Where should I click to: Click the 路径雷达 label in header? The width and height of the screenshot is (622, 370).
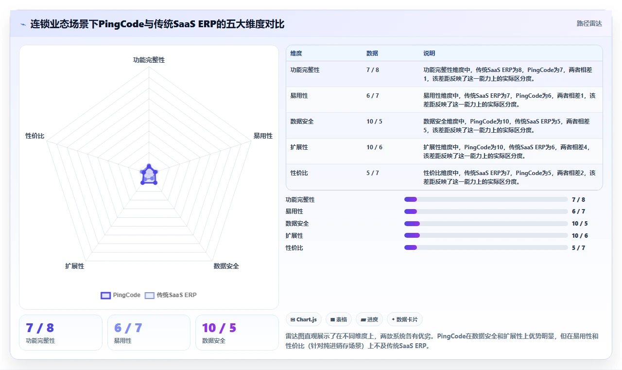(x=589, y=23)
